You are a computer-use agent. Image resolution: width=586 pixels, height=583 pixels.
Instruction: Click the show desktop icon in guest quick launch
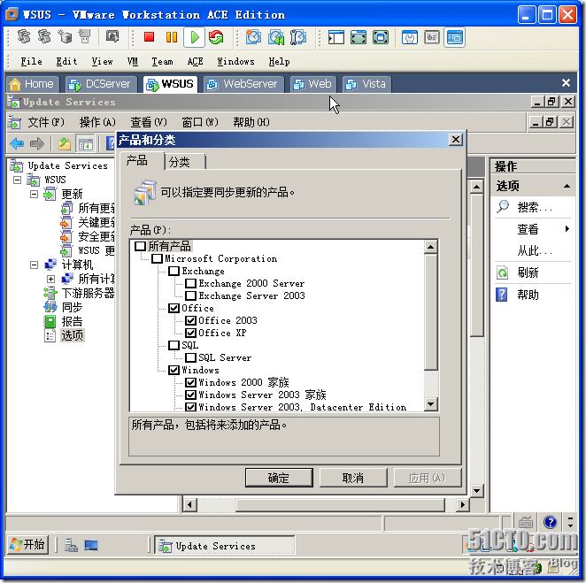coord(91,545)
